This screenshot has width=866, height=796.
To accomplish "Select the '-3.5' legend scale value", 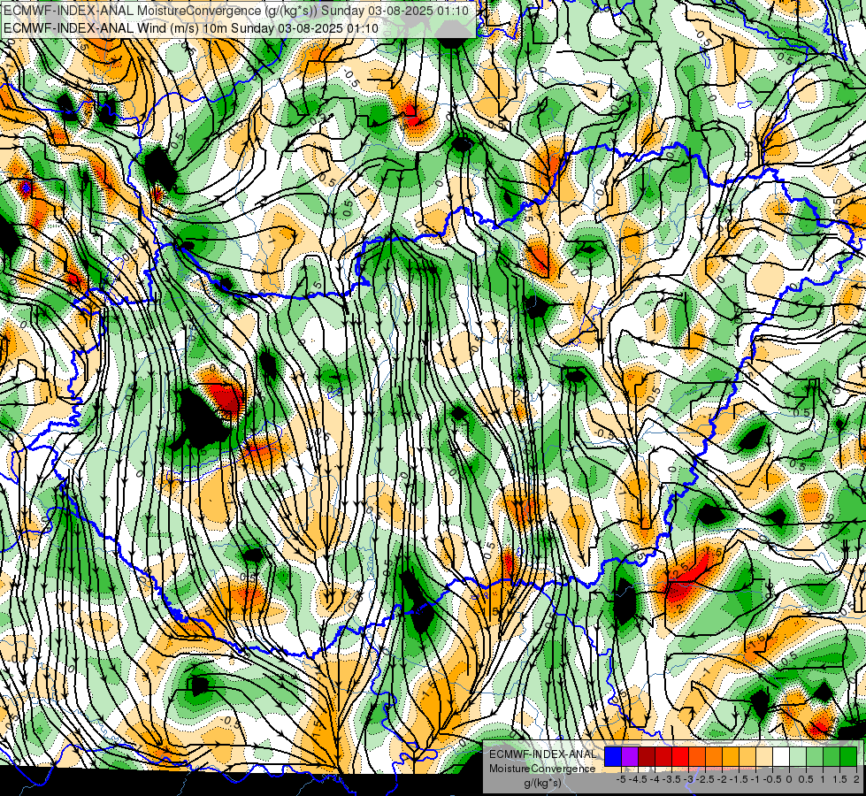I will [x=671, y=779].
